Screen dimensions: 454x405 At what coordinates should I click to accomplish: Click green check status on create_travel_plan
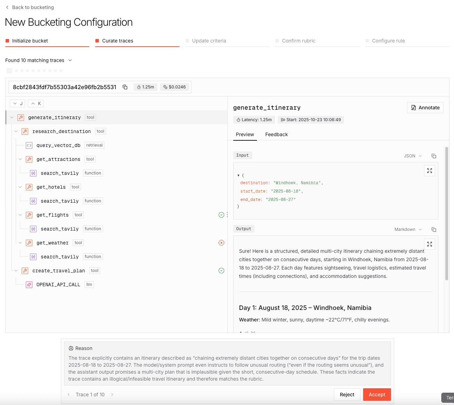(x=221, y=271)
